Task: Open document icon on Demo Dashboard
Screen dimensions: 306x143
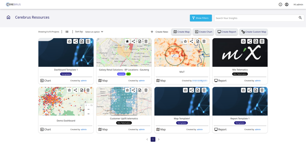Action: coord(82,90)
